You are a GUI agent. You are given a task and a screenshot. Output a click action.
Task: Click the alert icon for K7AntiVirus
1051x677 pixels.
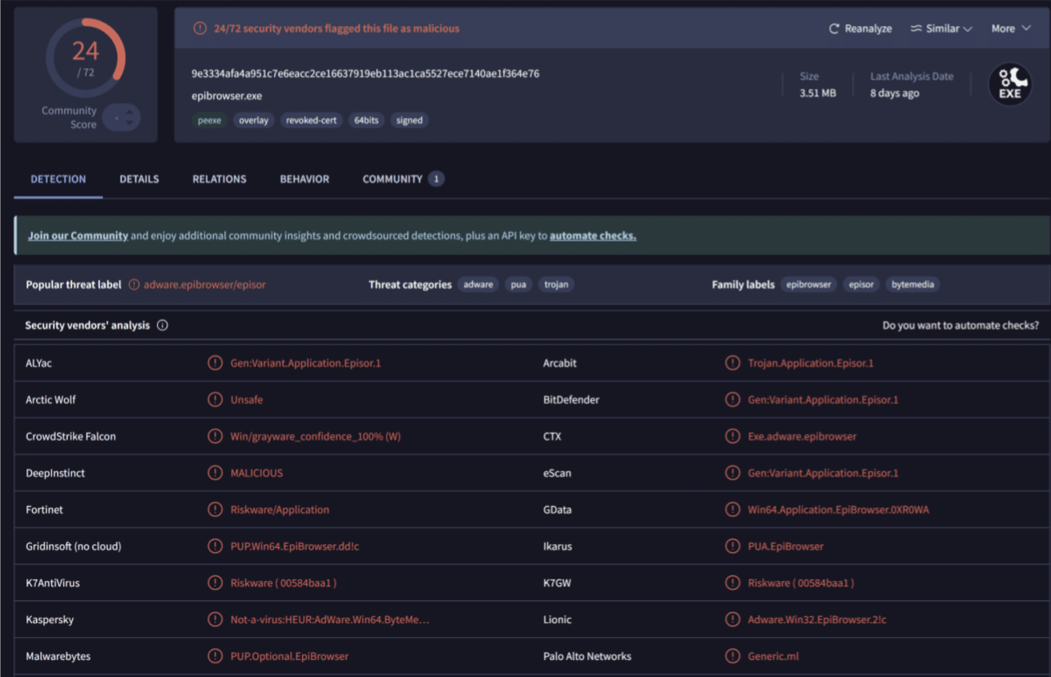pyautogui.click(x=215, y=583)
